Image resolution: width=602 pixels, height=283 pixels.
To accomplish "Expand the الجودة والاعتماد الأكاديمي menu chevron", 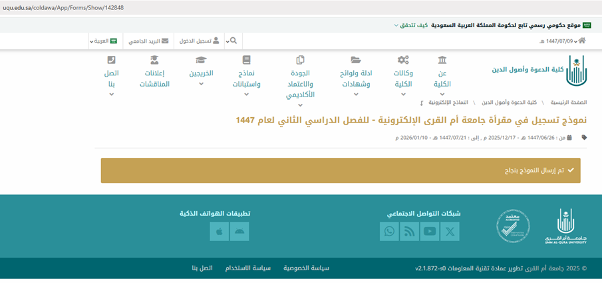I will (300, 105).
